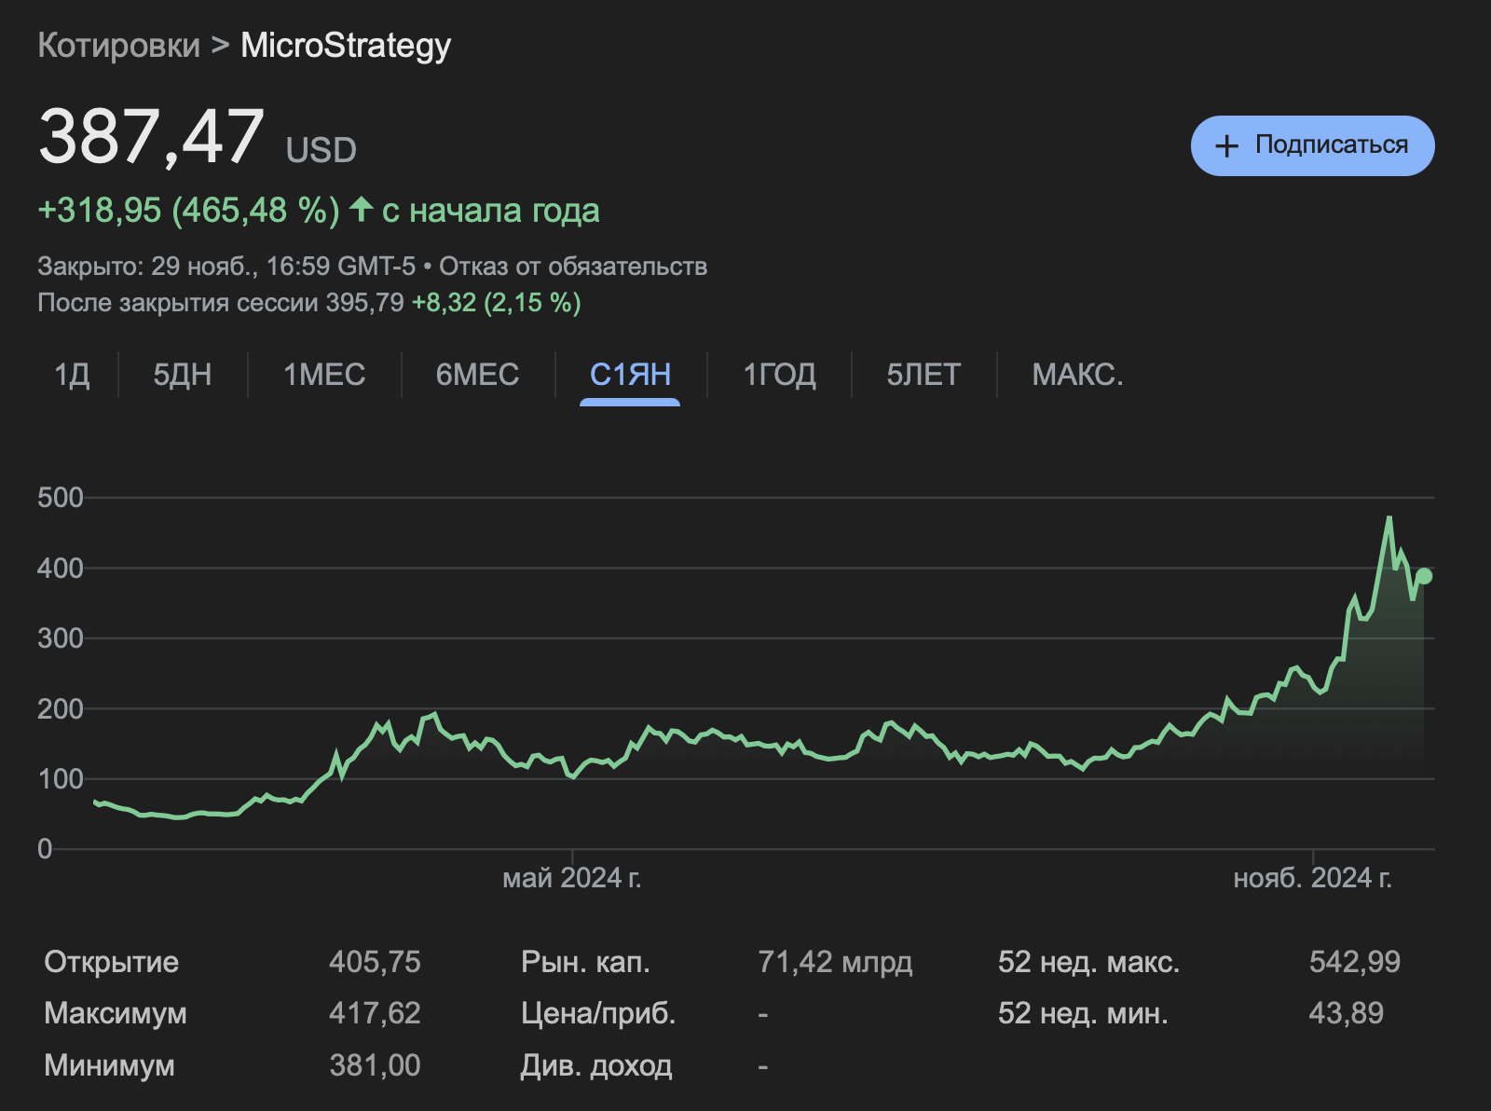Click the нояб. 2024 г. axis label
The image size is (1491, 1111).
point(1312,878)
